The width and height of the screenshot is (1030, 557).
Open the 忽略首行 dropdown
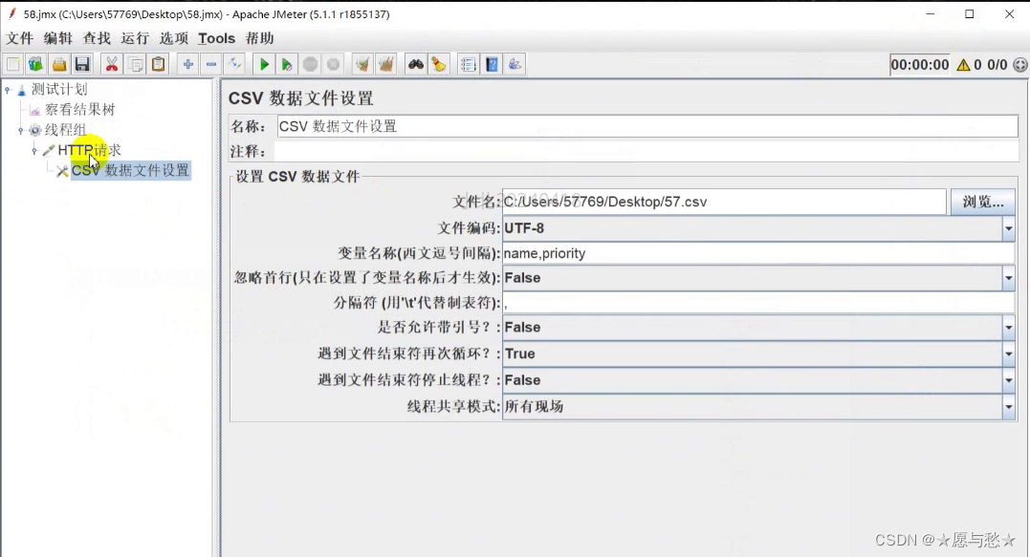tap(1008, 278)
